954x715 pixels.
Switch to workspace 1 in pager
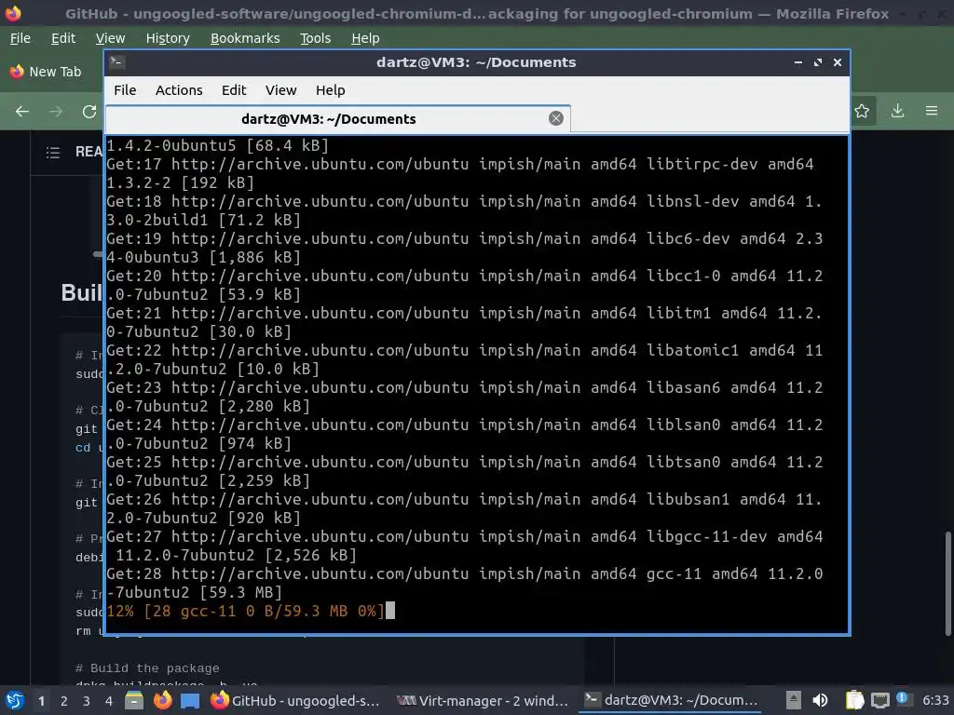(41, 701)
